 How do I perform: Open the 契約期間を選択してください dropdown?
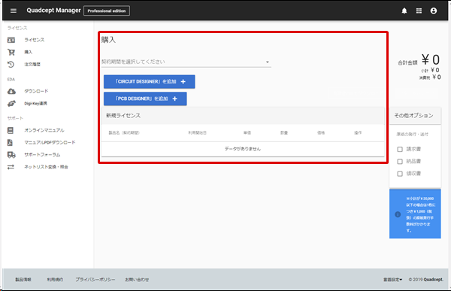point(186,62)
